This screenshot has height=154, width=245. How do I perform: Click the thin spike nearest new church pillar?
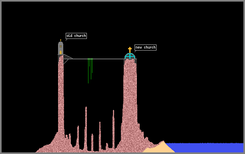pyautogui.click(x=113, y=129)
